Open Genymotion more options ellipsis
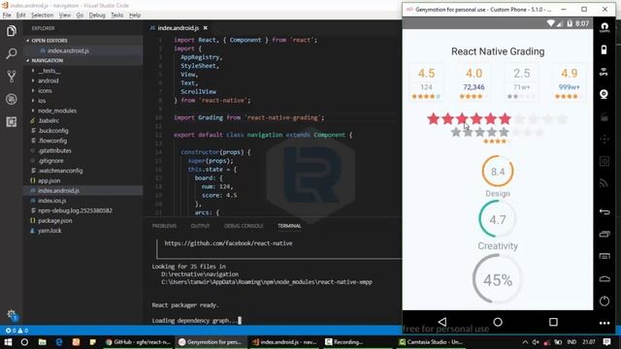This screenshot has width=621, height=349. pyautogui.click(x=605, y=323)
